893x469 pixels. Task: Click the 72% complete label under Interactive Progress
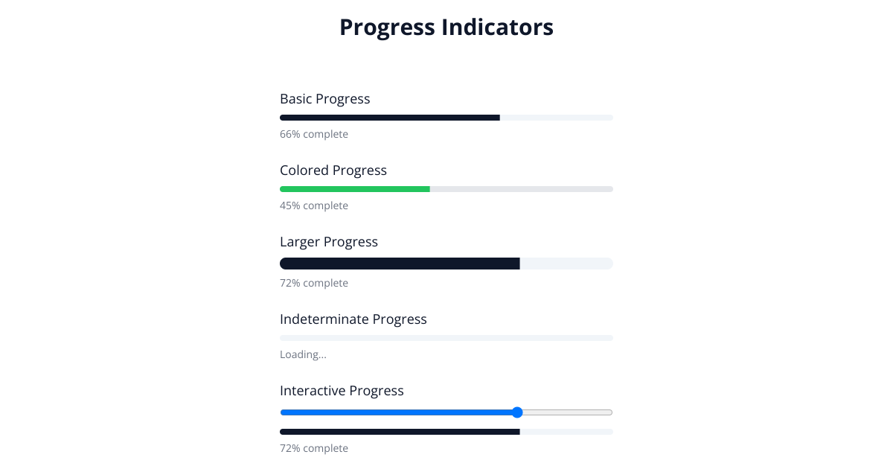click(314, 448)
